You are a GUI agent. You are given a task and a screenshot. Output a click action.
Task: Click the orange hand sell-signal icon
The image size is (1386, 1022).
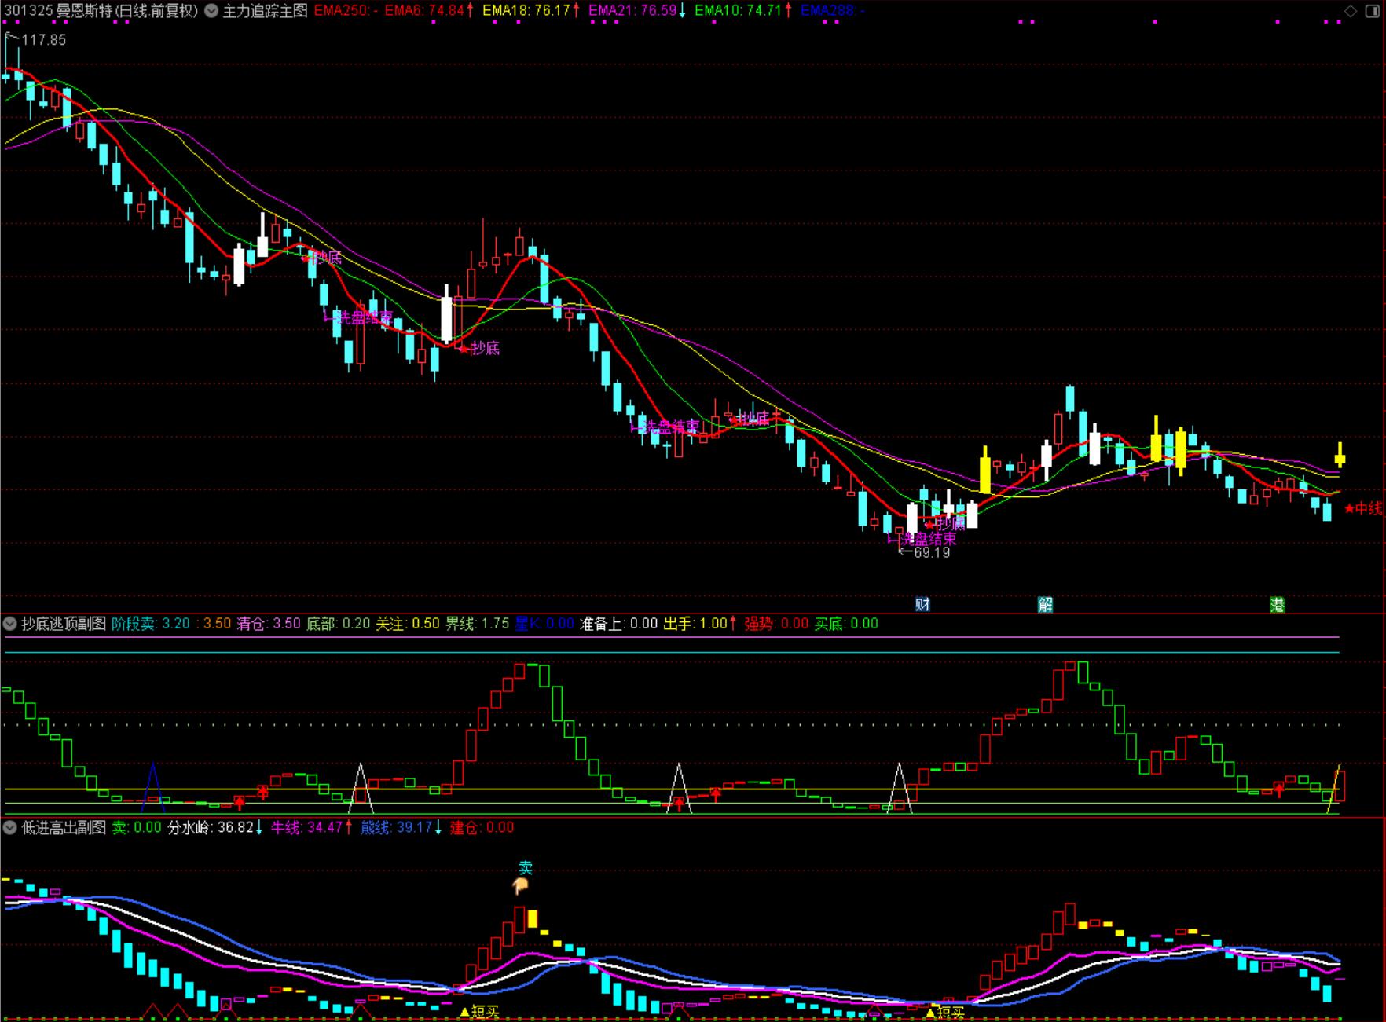519,886
